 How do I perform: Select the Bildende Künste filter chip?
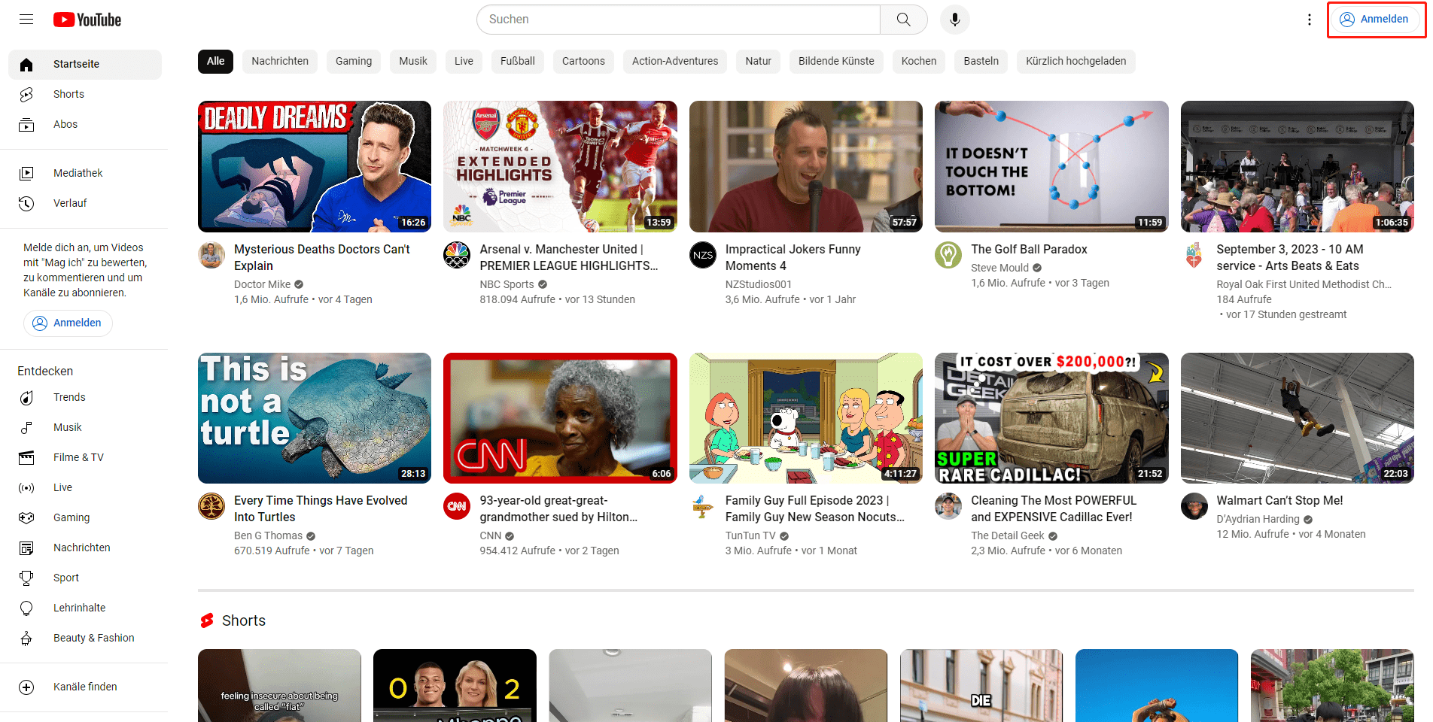pyautogui.click(x=836, y=61)
